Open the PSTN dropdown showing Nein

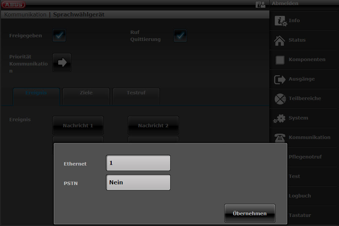click(138, 182)
